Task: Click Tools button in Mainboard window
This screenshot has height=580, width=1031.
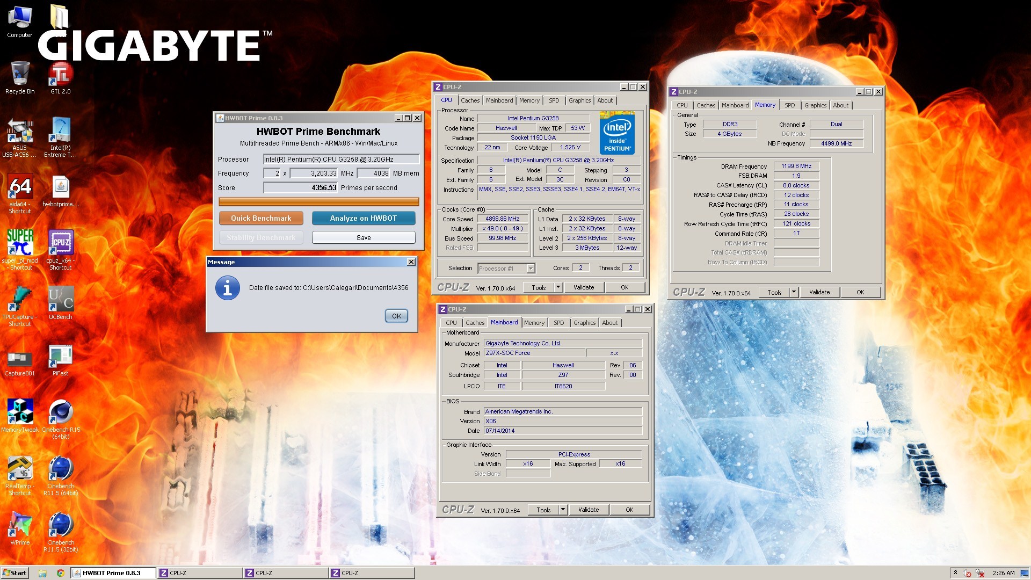Action: (543, 510)
